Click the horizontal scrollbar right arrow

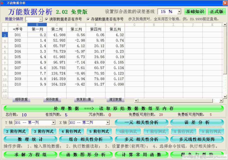[x=221, y=100]
